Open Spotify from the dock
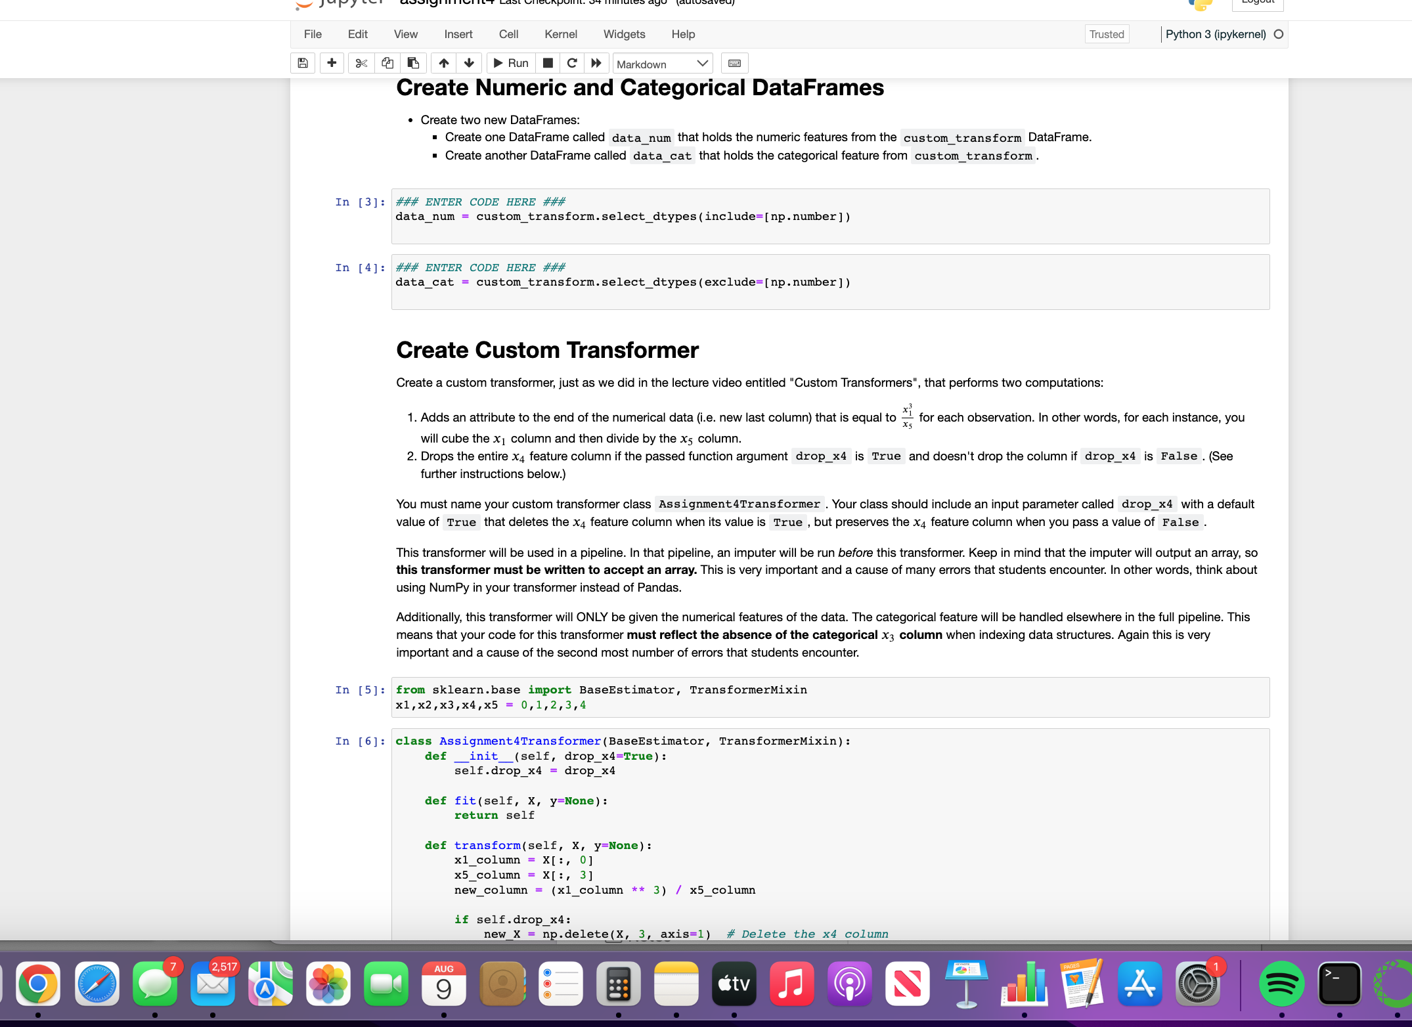 pos(1281,984)
